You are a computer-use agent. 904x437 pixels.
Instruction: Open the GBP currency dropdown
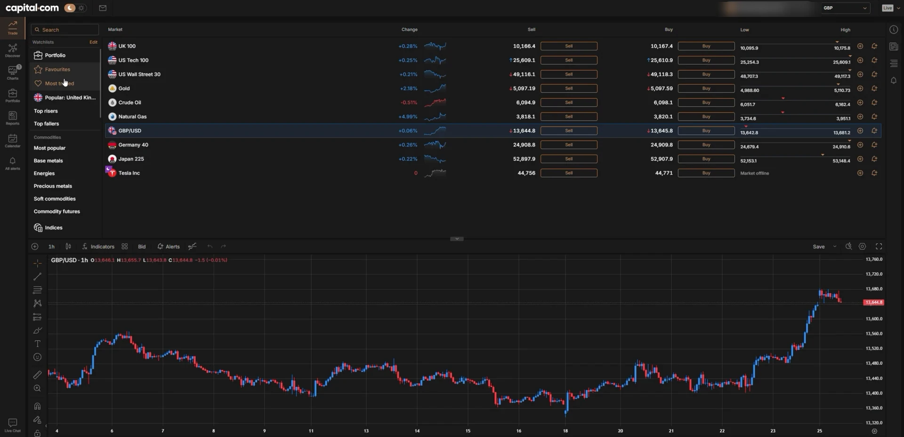coord(845,8)
